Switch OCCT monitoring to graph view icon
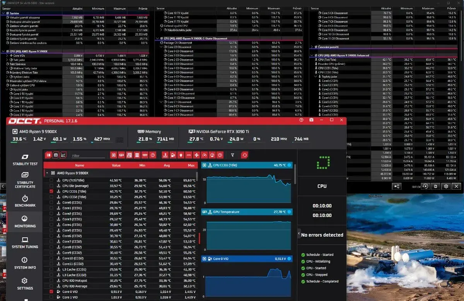Viewport: 464px width, 301px height. click(63, 155)
